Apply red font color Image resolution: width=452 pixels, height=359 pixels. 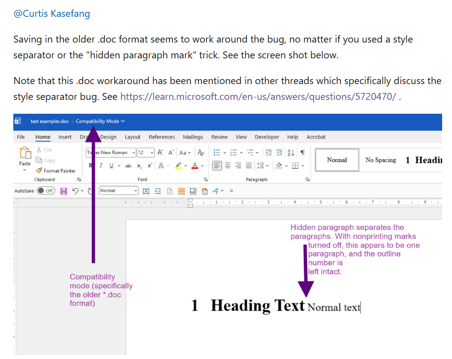click(x=195, y=166)
